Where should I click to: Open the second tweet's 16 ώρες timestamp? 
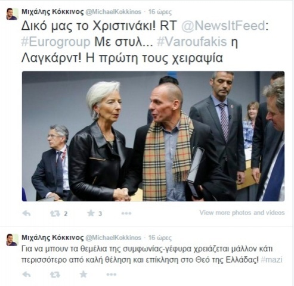pos(160,238)
